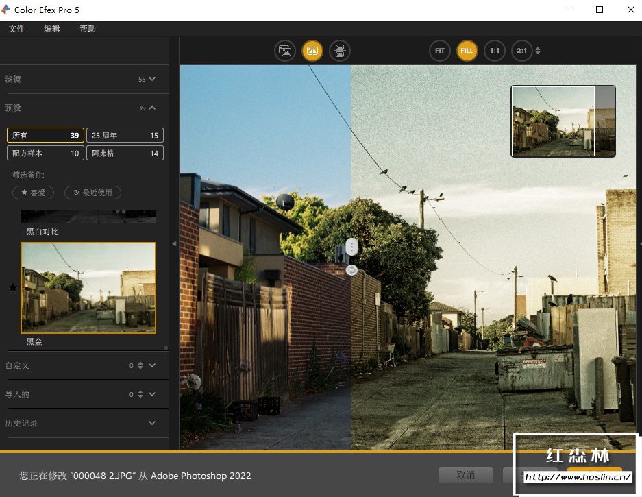This screenshot has height=497, width=642.
Task: Click the split view divider handle
Action: 351,247
